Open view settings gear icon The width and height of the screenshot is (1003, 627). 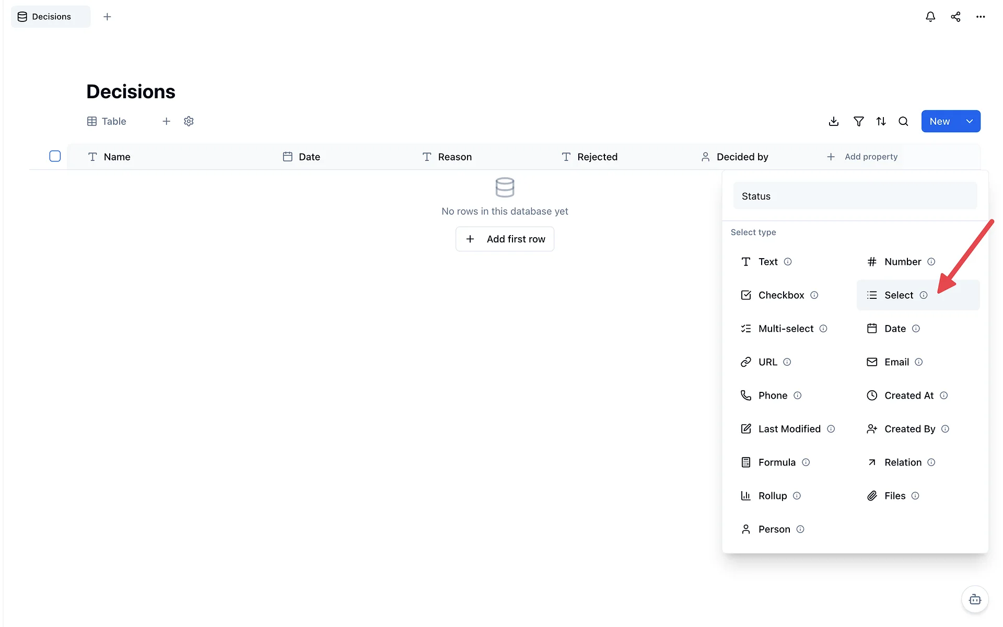pyautogui.click(x=189, y=121)
